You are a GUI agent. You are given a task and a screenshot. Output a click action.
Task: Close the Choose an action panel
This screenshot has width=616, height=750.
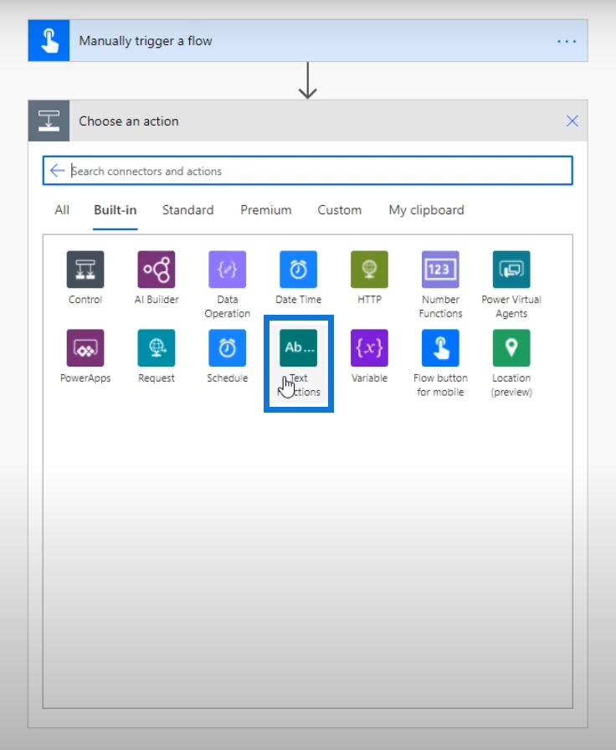tap(572, 121)
